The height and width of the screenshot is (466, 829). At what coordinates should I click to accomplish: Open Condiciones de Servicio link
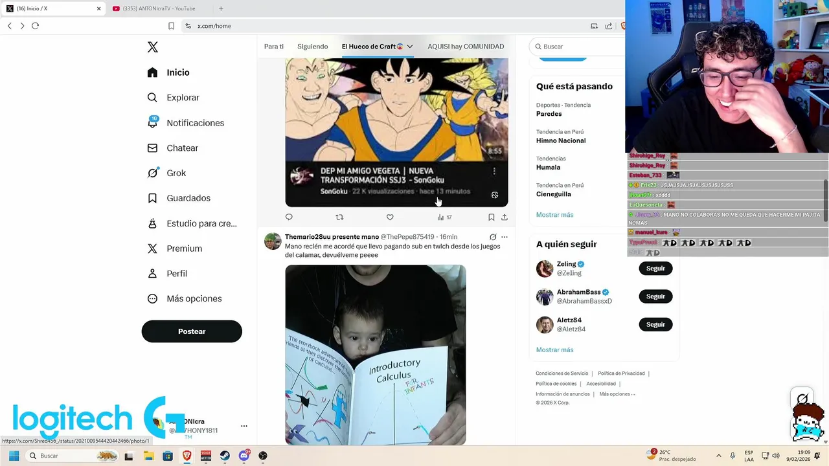coord(562,373)
